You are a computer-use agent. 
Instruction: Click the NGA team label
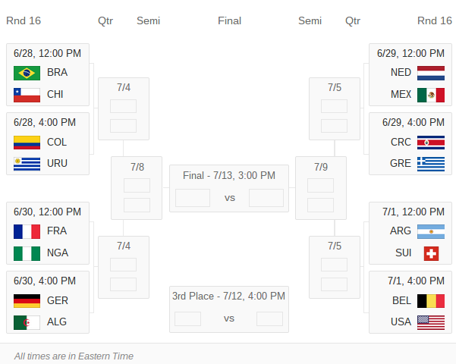(x=57, y=253)
